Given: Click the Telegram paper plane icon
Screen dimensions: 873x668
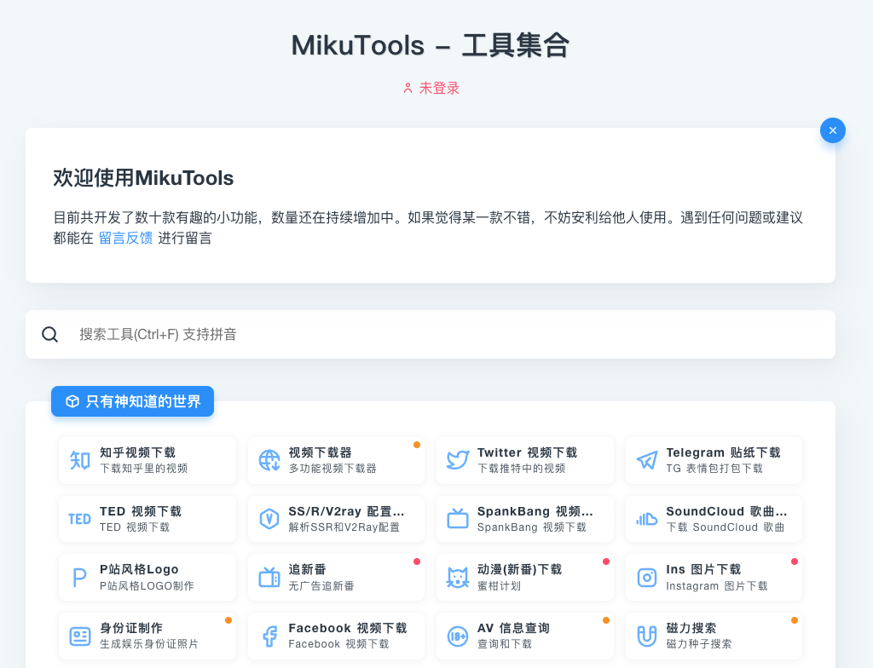Looking at the screenshot, I should (x=647, y=460).
